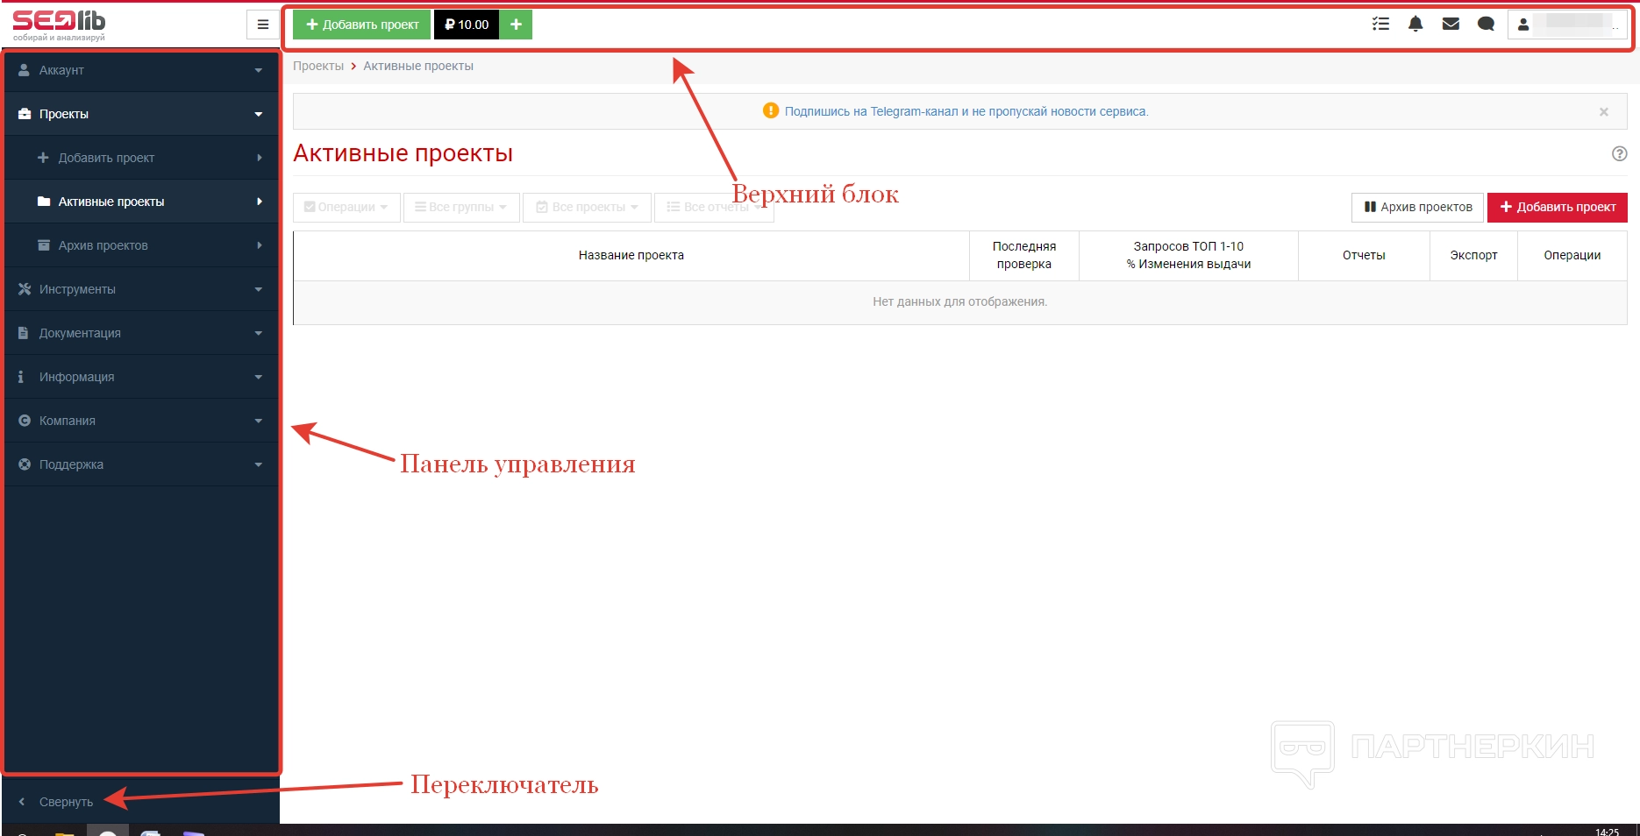Open the chat bubble icon
Screen dimensions: 1640x836
click(x=1486, y=25)
